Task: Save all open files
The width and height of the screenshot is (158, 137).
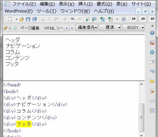Action: 35,19
